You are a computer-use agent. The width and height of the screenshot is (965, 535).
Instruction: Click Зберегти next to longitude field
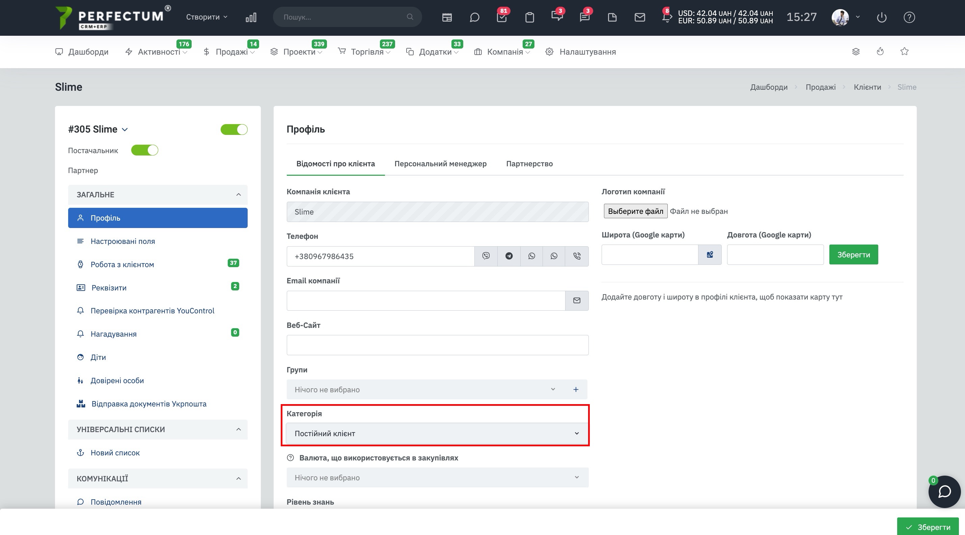tap(853, 255)
